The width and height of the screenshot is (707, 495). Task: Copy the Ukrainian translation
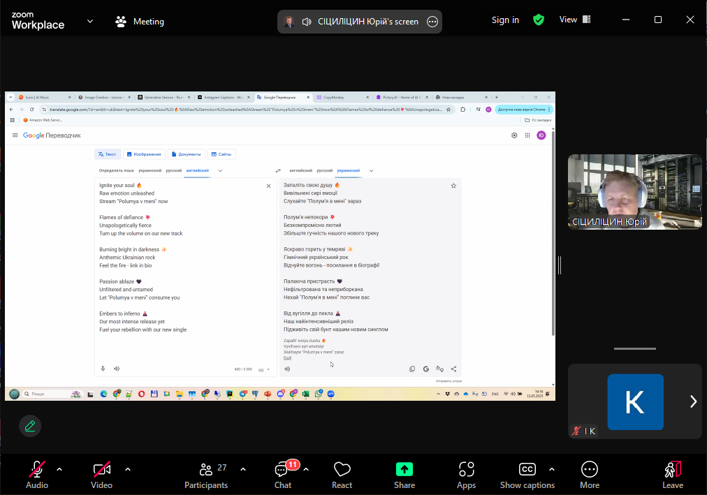click(412, 369)
